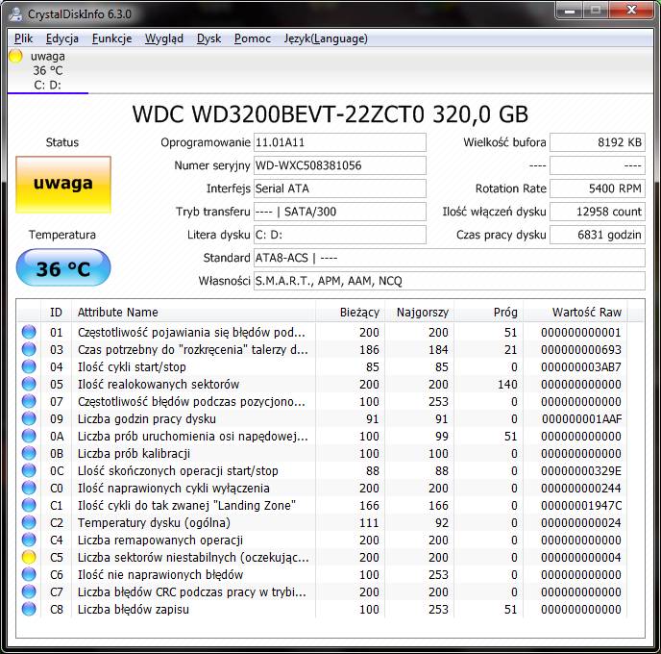Open the Plik menu

coord(23,38)
